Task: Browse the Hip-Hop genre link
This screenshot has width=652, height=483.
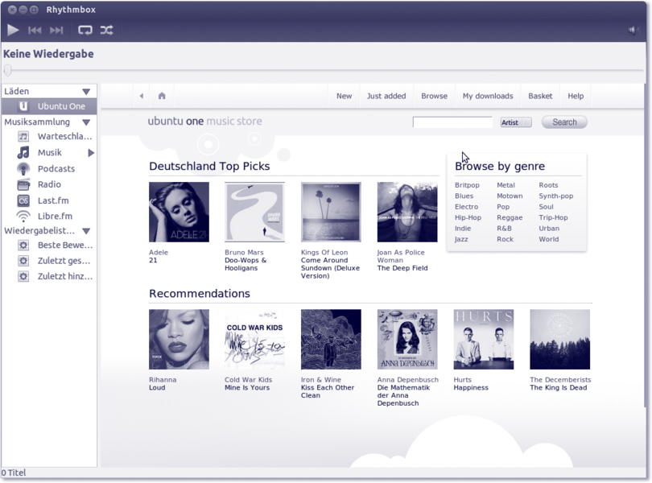Action: [468, 217]
